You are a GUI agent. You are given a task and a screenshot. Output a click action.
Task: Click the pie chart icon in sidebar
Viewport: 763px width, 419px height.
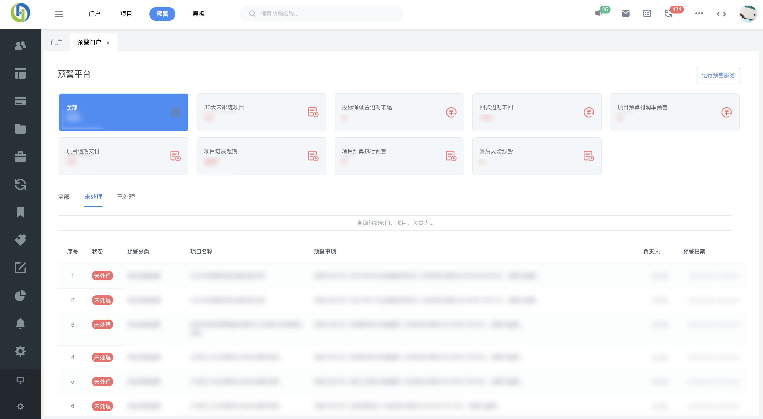(x=20, y=295)
